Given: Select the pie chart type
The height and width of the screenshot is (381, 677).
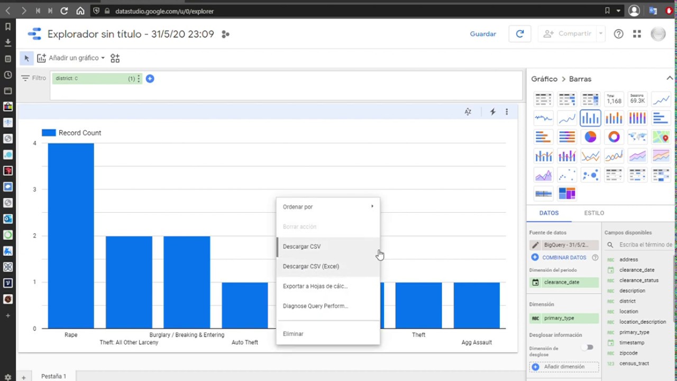Looking at the screenshot, I should click(590, 137).
